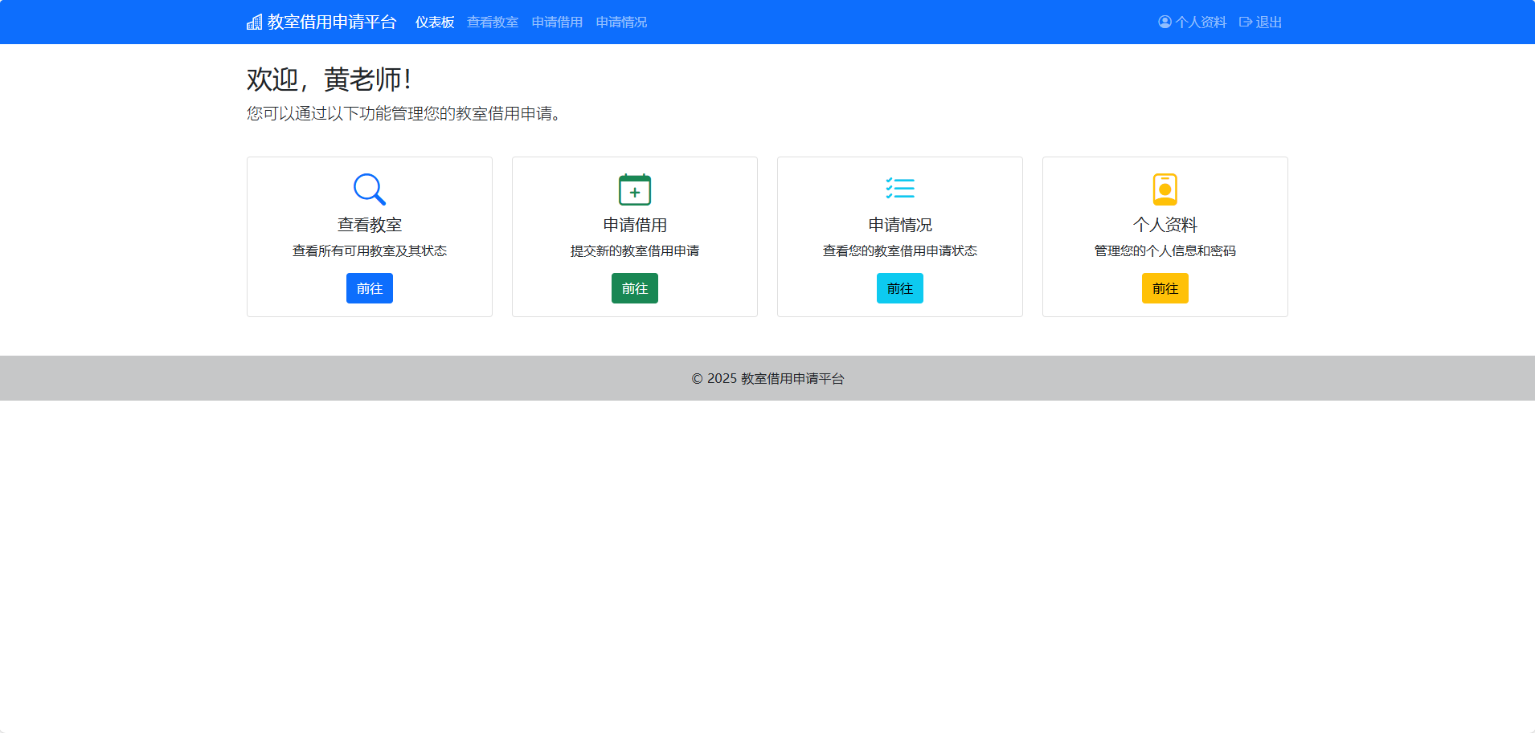Select the 仪表板 nav item

click(435, 22)
